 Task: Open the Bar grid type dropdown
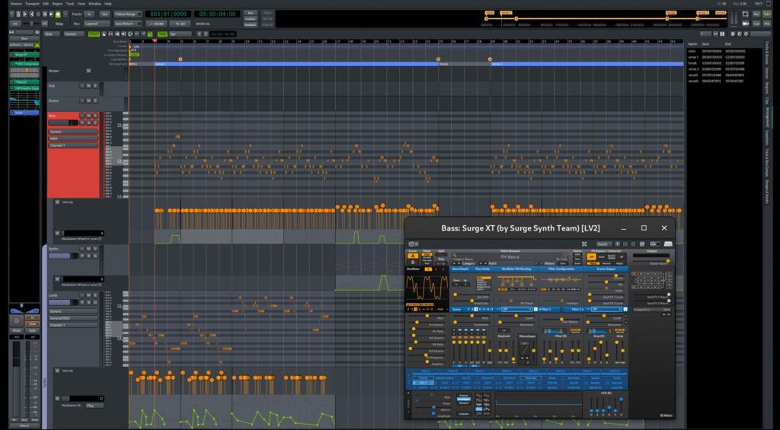[180, 34]
